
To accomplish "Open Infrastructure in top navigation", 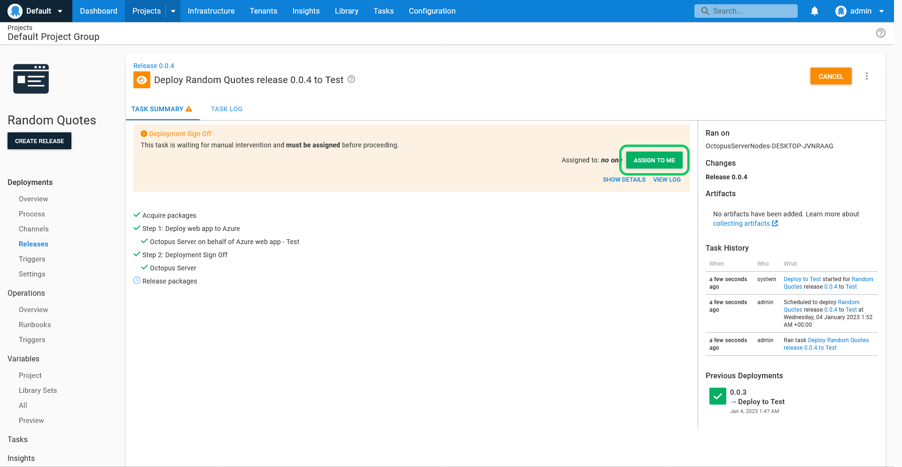I will click(x=211, y=11).
